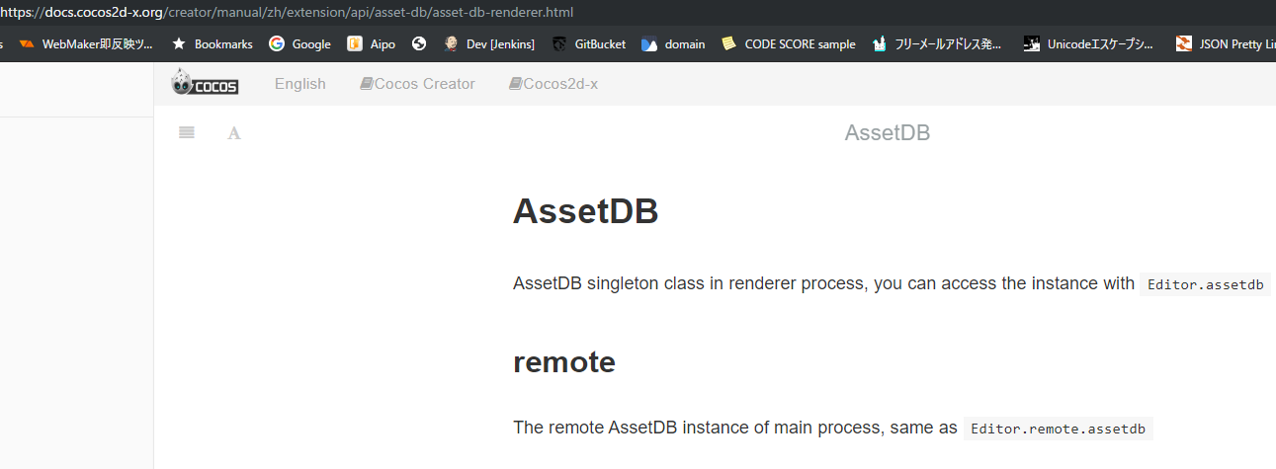Viewport: 1276px width, 469px height.
Task: Open the Cocos2d-x docs tab
Action: pyautogui.click(x=553, y=84)
